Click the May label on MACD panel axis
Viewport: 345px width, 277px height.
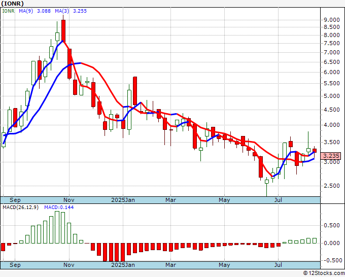[x=224, y=265]
